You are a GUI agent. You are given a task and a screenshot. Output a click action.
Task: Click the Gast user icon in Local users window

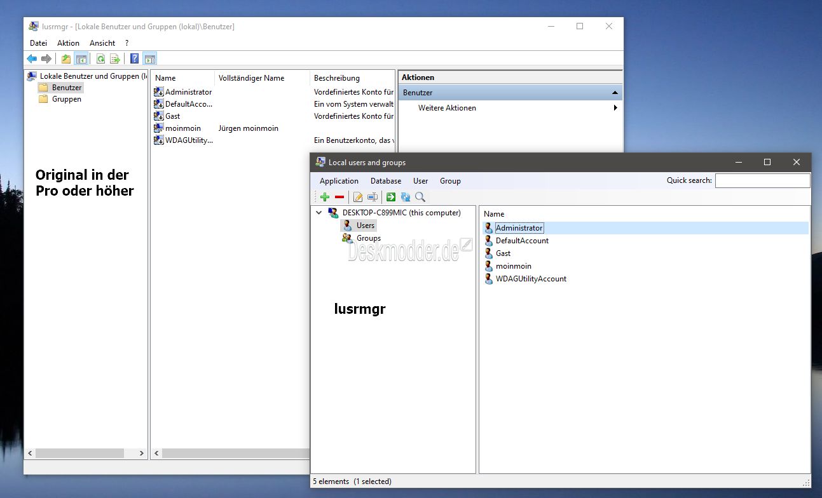[488, 253]
